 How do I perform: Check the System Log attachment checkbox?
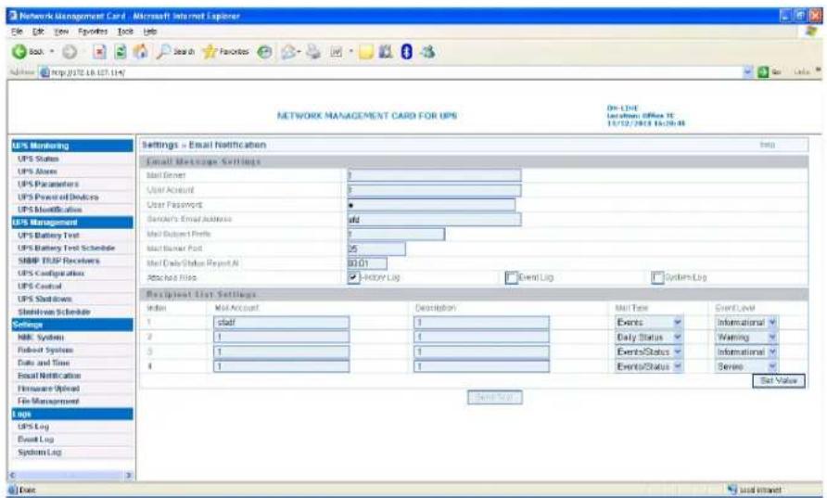point(657,277)
